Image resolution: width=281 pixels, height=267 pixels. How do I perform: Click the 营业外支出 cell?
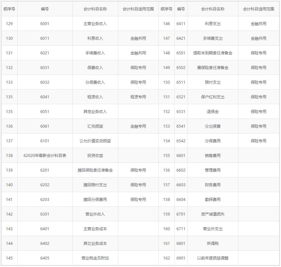(x=213, y=229)
